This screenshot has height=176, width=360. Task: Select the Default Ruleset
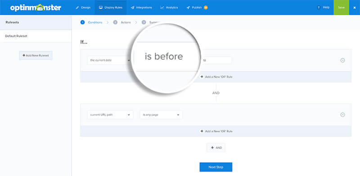point(36,36)
